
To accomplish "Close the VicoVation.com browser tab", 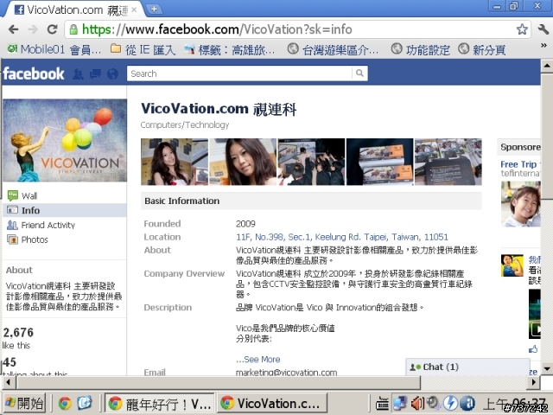I will click(x=134, y=10).
